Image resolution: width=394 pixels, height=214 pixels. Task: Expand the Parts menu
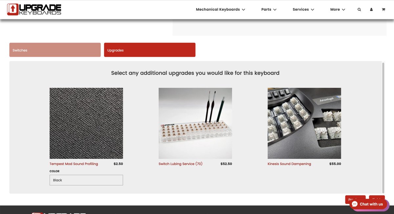coord(269,10)
